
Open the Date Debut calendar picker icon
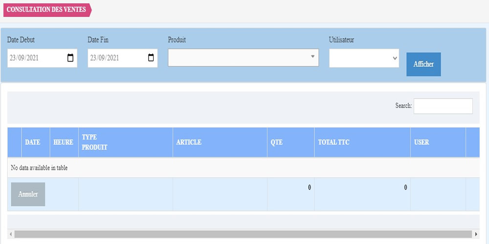click(70, 58)
